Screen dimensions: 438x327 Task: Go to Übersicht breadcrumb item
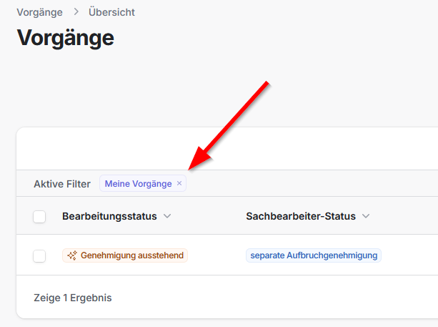pos(111,12)
